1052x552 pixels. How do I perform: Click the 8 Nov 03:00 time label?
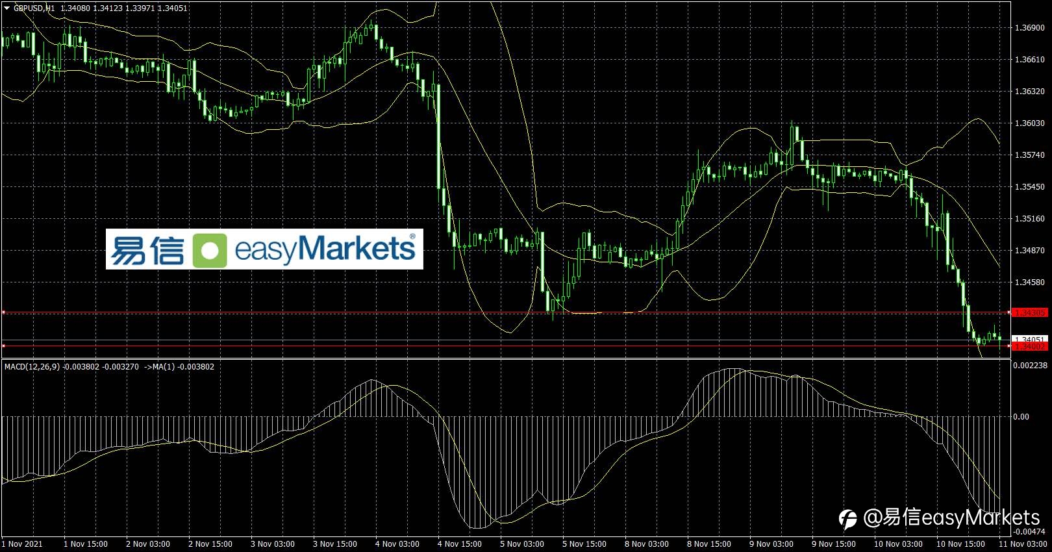tap(647, 544)
